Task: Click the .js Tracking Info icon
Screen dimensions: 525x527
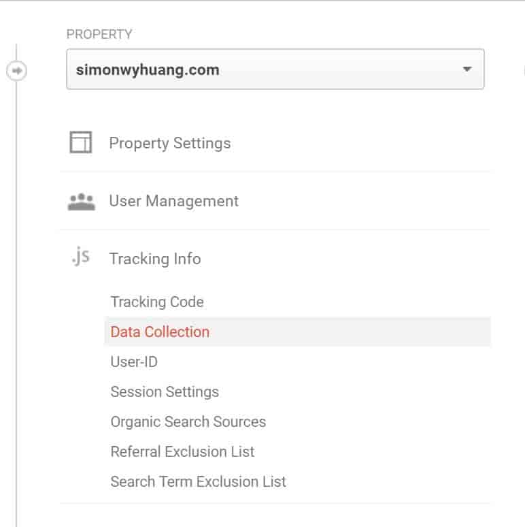Action: 80,257
